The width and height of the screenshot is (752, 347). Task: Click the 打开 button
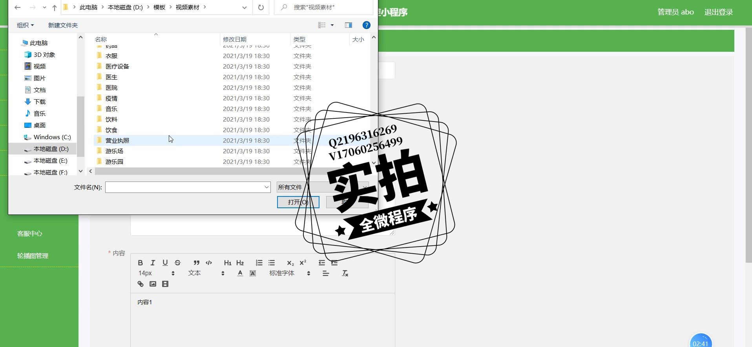298,202
